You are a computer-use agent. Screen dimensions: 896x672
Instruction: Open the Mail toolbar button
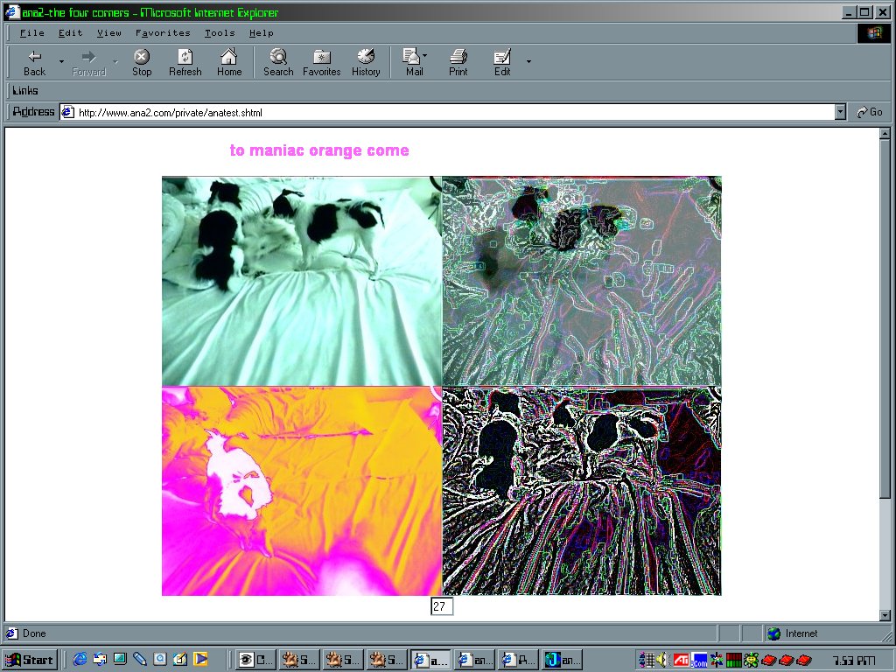414,62
